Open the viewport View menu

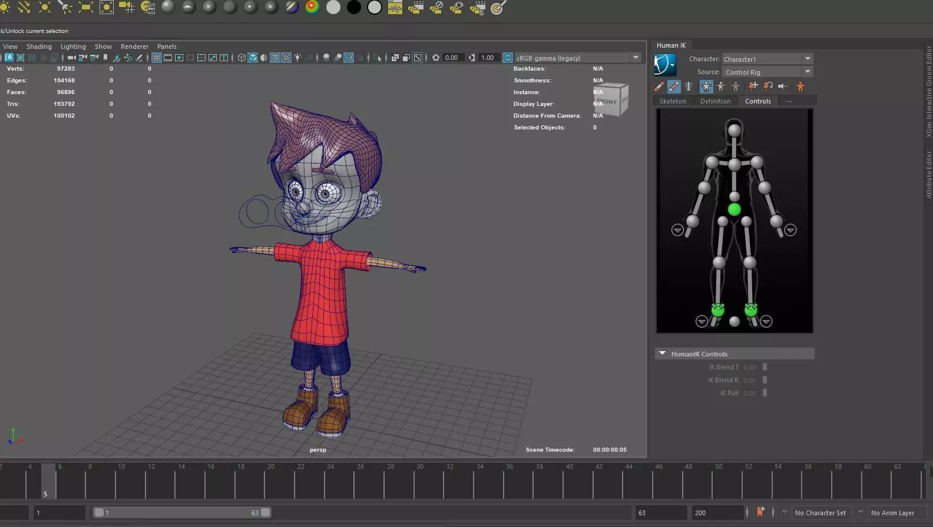click(x=10, y=46)
